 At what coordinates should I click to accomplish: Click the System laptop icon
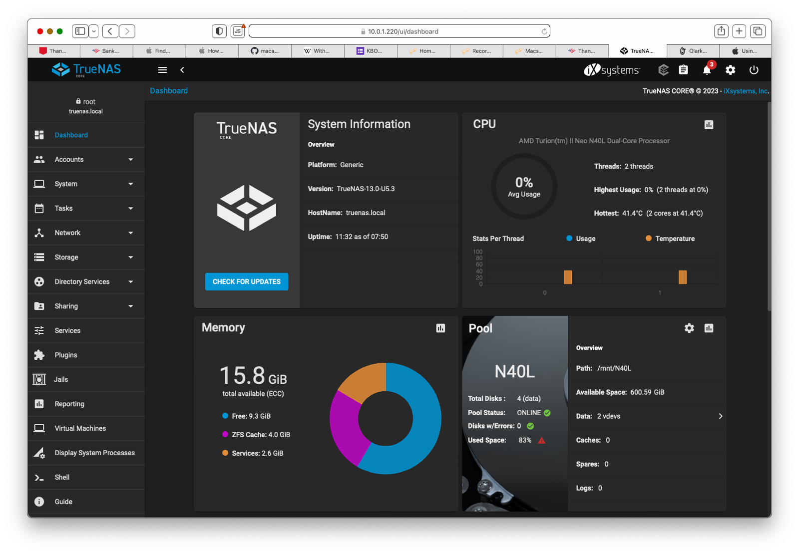(x=39, y=184)
